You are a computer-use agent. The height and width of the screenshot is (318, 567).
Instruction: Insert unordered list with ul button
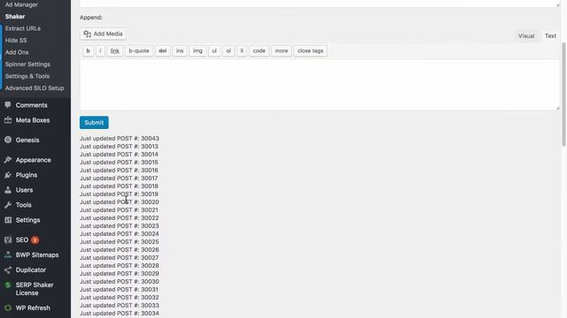click(x=214, y=51)
